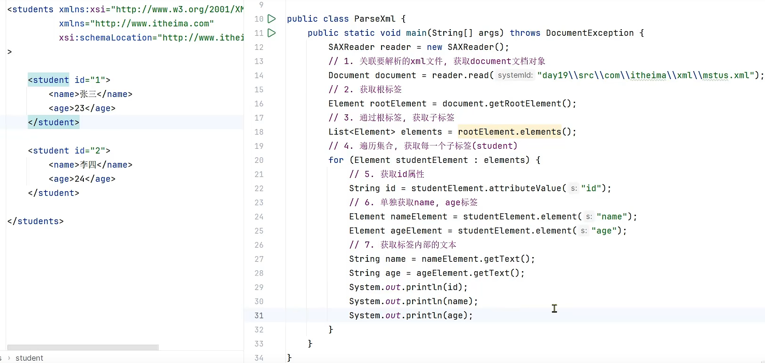
Task: Click the underlined mstus word in path
Action: point(715,75)
